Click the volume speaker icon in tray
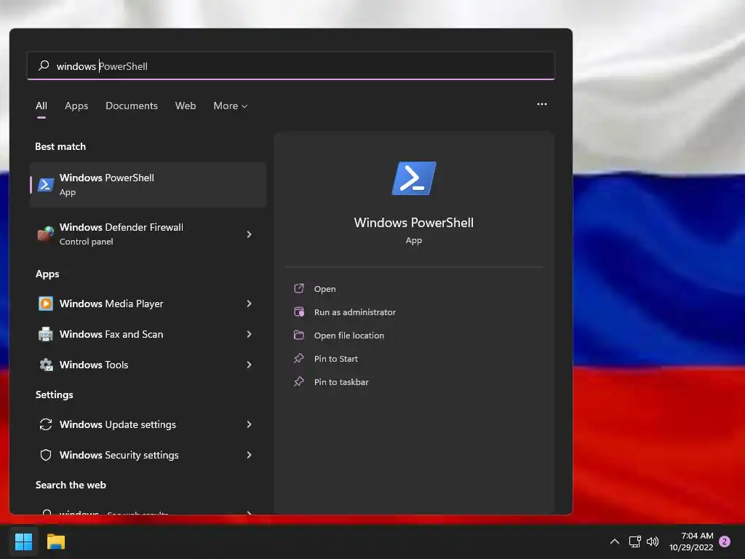 pyautogui.click(x=653, y=542)
